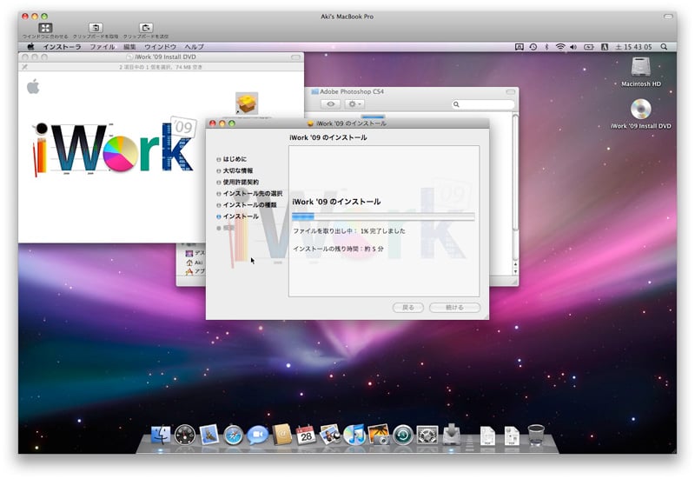Click the volume menu bar icon

point(573,47)
